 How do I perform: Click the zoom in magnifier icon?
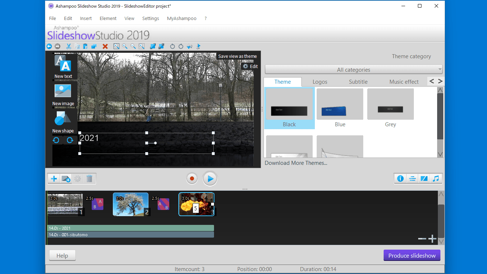click(125, 46)
